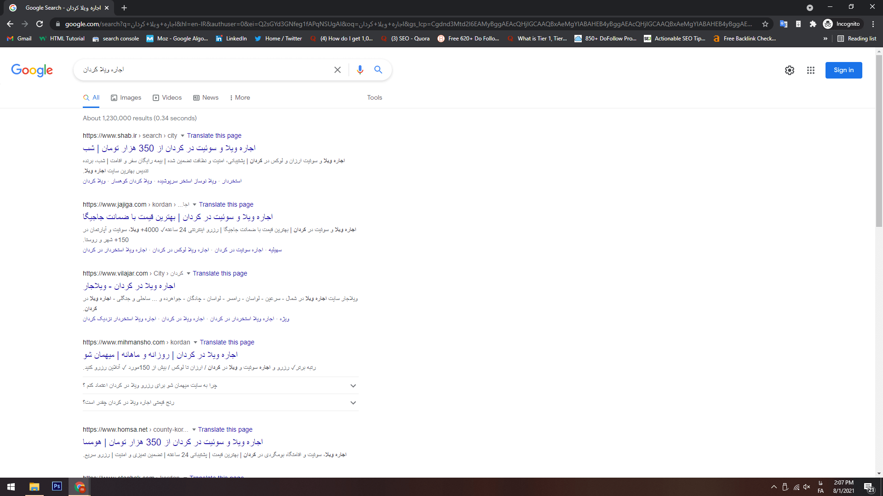Viewport: 883px width, 496px height.
Task: Unmute the taskbar volume icon
Action: pos(807,487)
